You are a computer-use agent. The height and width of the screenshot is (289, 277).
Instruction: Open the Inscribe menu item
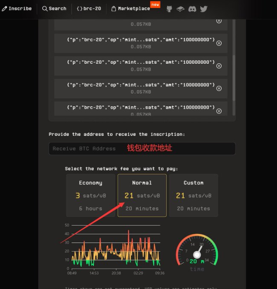coord(17,8)
